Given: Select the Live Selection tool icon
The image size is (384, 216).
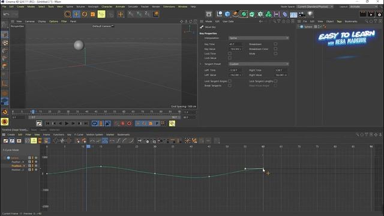Looking at the screenshot, I should [x=68, y=14].
